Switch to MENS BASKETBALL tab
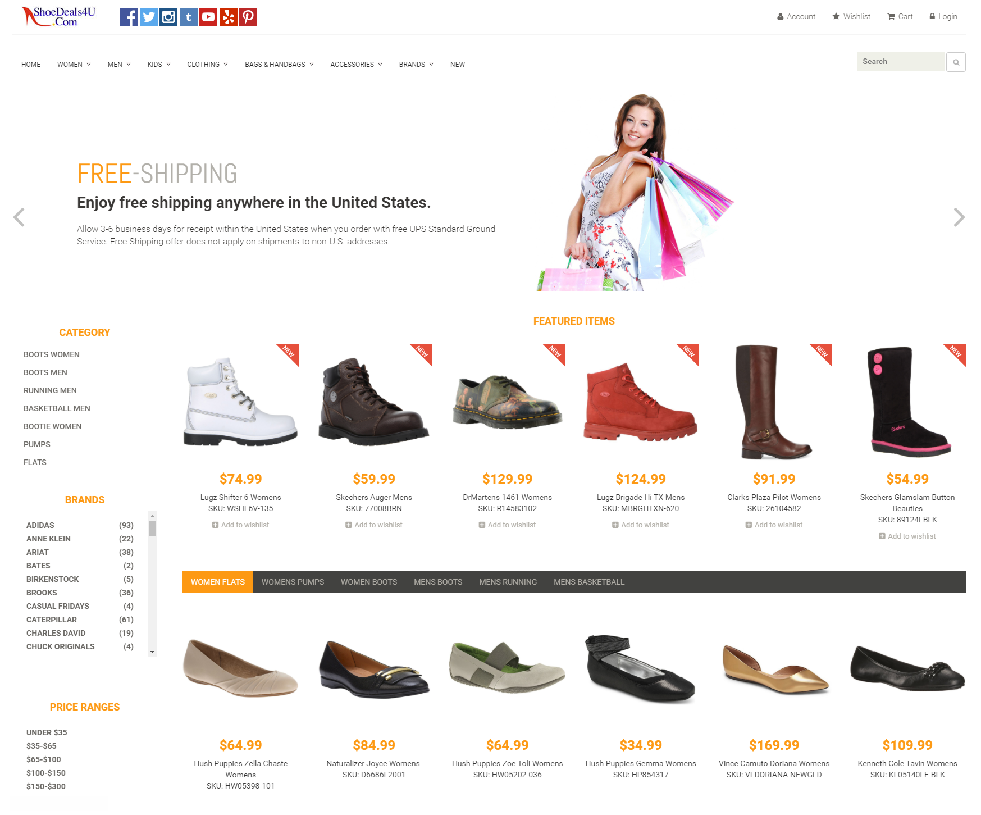 (589, 582)
